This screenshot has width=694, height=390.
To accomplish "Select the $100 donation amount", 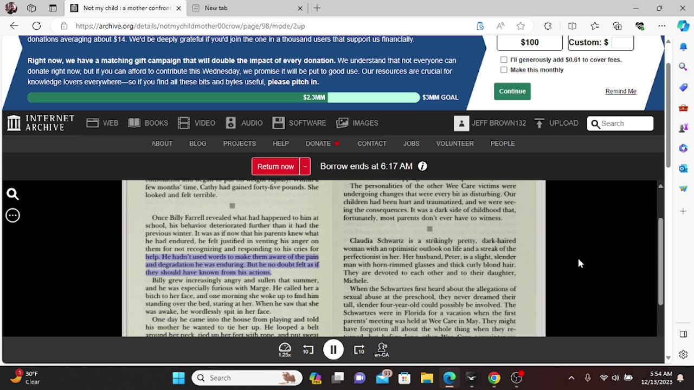I will [530, 42].
